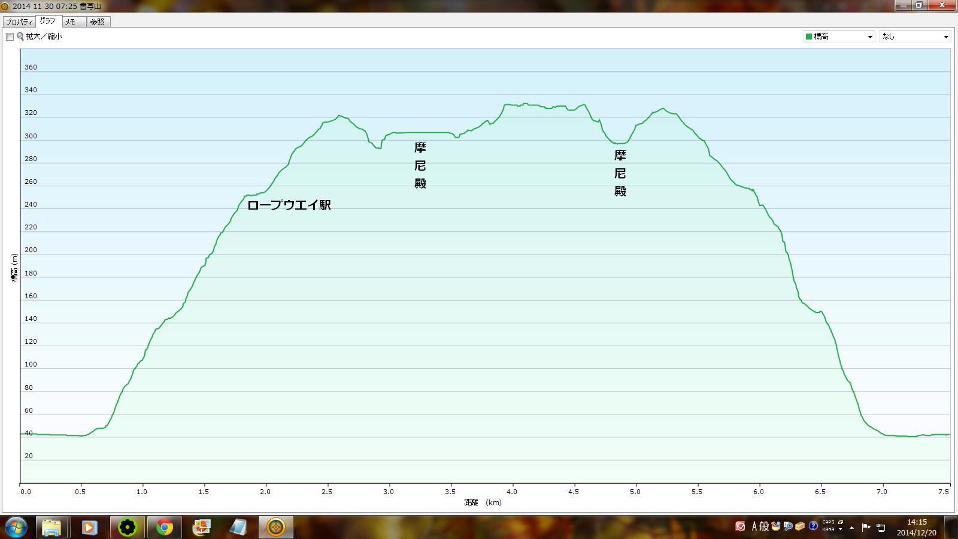Open the プロパティ tab
Viewport: 958px width, 539px height.
click(19, 22)
